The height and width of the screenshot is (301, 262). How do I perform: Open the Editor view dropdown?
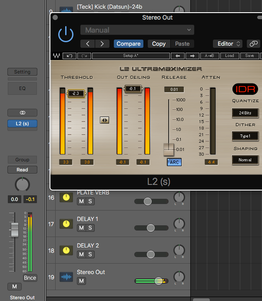pyautogui.click(x=228, y=44)
